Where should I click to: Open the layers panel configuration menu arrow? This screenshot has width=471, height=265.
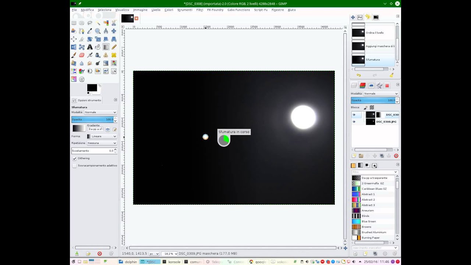click(397, 85)
